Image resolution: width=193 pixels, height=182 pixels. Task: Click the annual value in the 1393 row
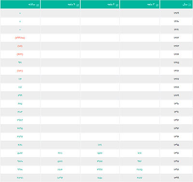[20, 128]
